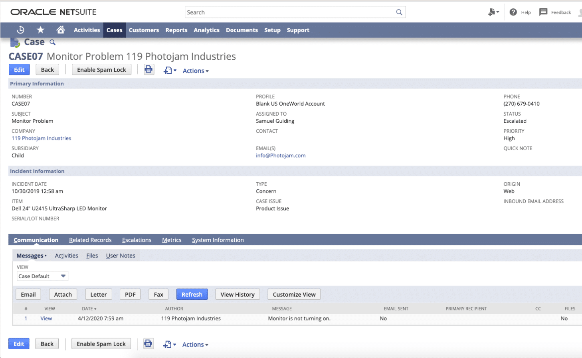The width and height of the screenshot is (582, 358).
Task: Go to the Home dashboard icon
Action: pos(61,30)
